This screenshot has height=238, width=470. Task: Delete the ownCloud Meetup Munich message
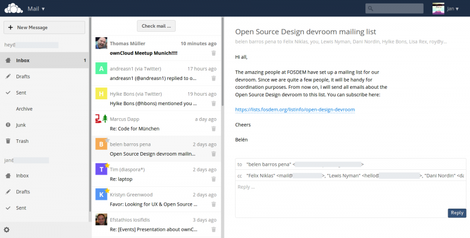(x=214, y=53)
